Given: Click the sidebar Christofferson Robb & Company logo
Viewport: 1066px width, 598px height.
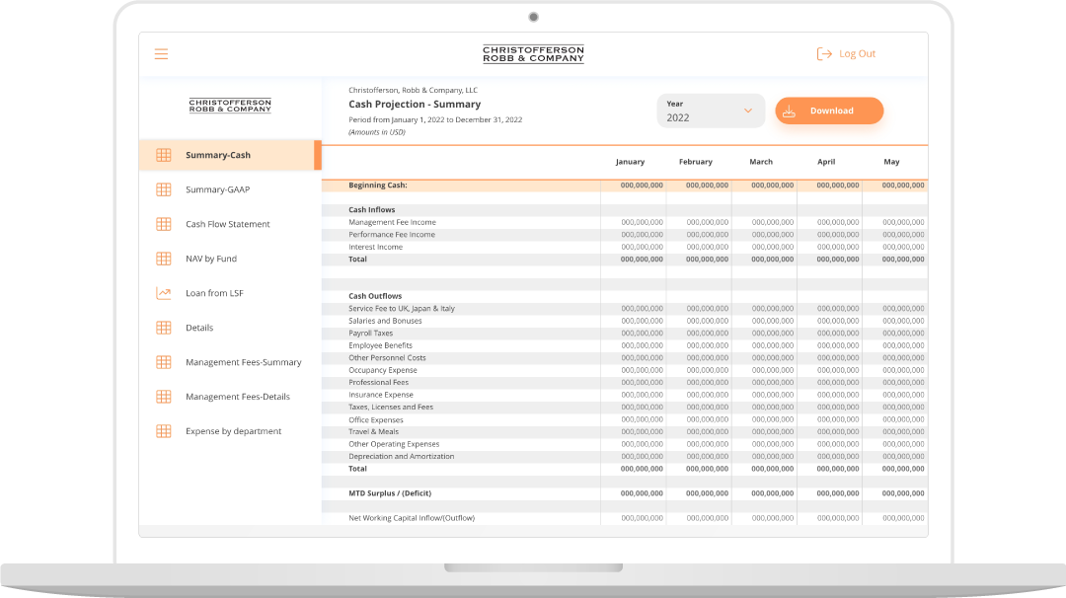Looking at the screenshot, I should (230, 106).
